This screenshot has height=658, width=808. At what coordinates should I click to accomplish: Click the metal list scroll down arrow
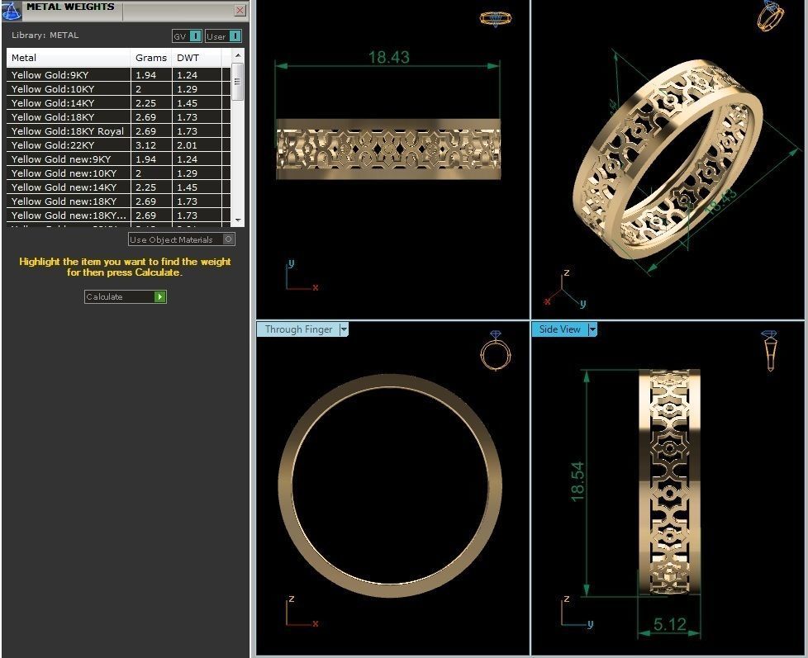238,220
